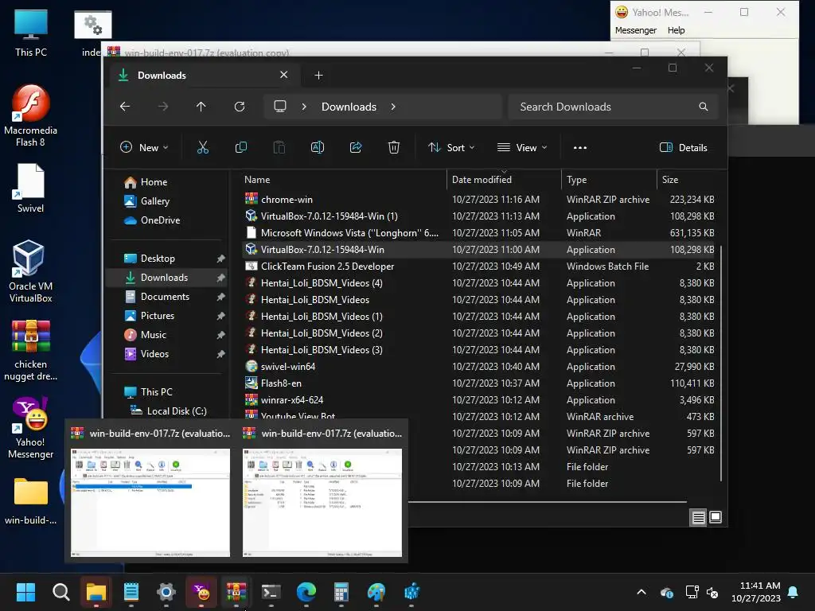
Task: Select Yahoo! Messenger desktop shortcut
Action: pyautogui.click(x=31, y=428)
